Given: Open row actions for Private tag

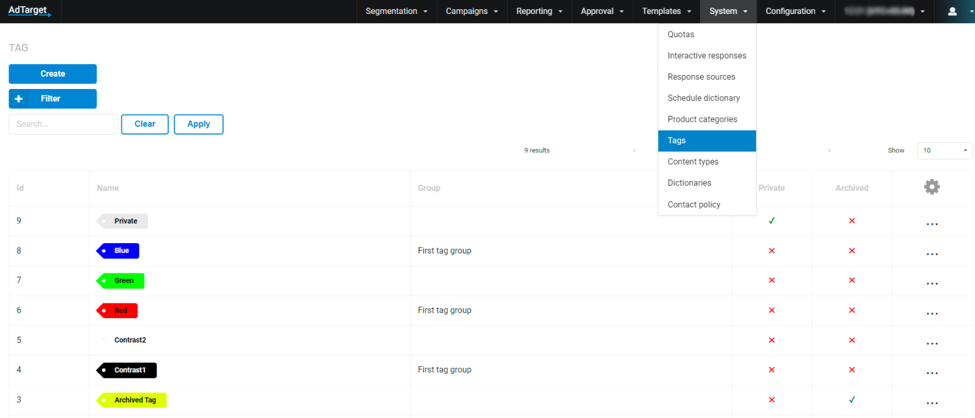Looking at the screenshot, I should [932, 224].
